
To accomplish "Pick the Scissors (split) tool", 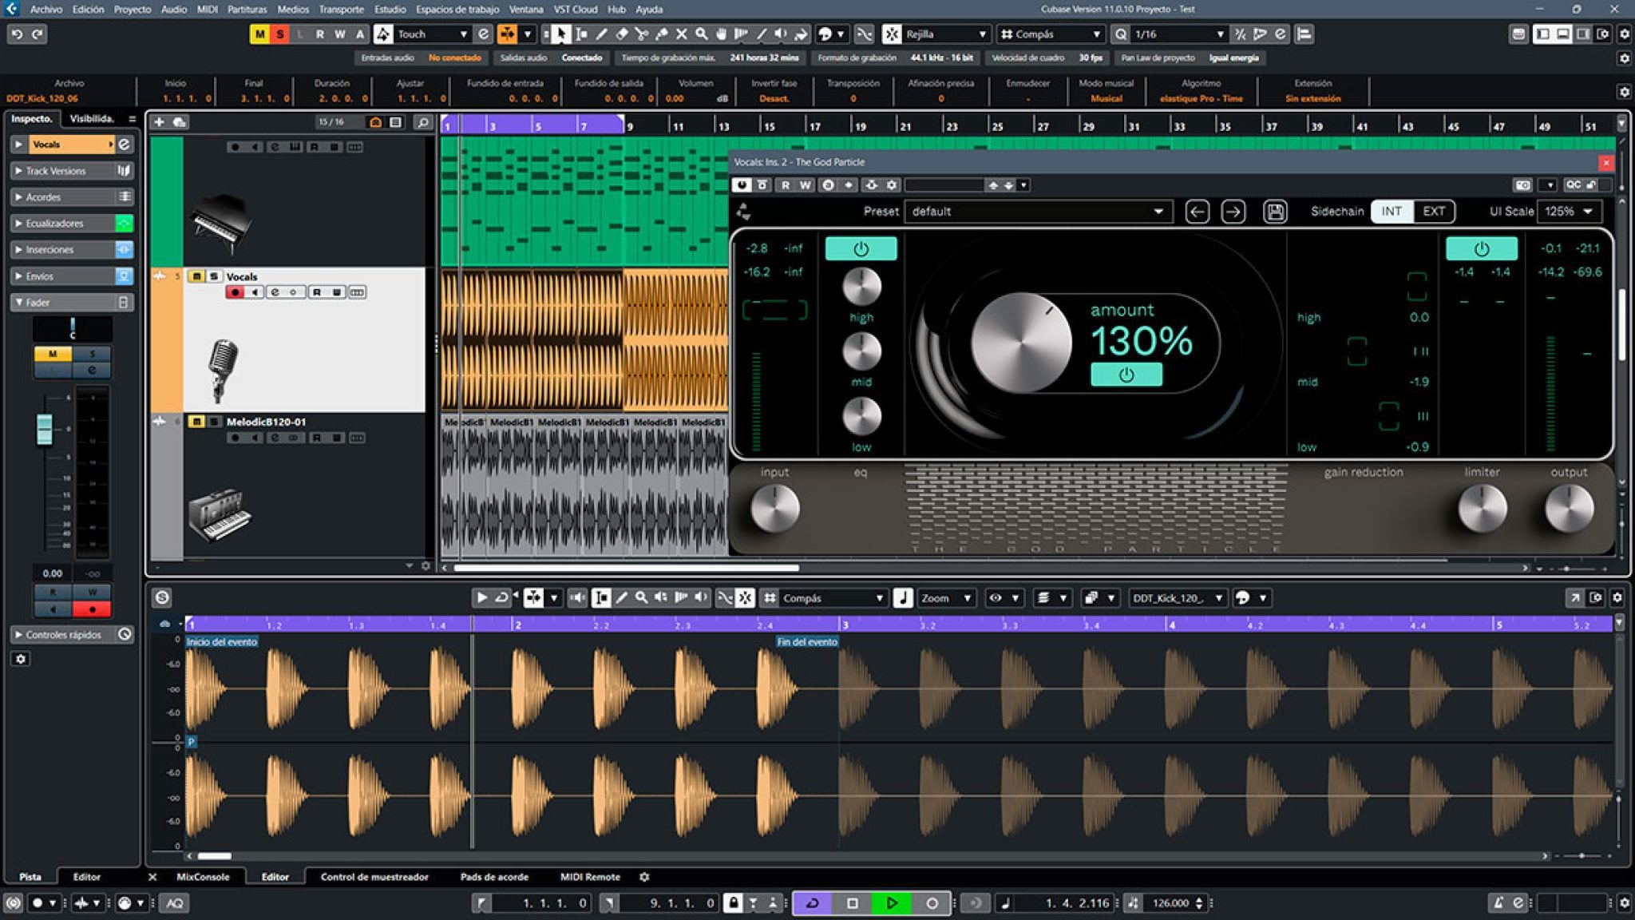I will tap(641, 34).
